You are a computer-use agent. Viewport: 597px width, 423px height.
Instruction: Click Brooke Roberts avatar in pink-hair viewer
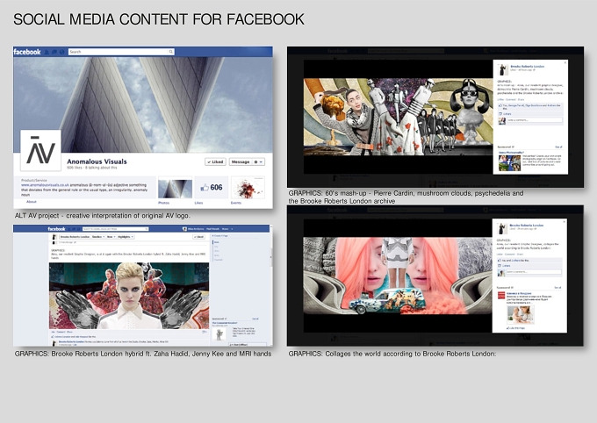point(502,228)
